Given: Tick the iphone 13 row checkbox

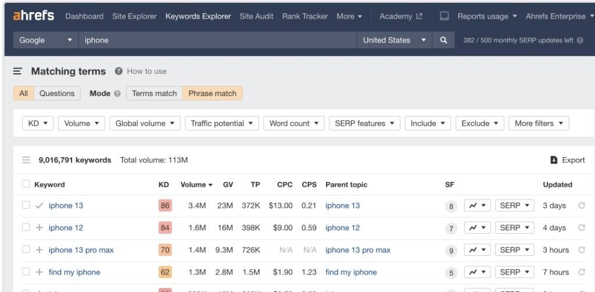Looking at the screenshot, I should (x=26, y=205).
